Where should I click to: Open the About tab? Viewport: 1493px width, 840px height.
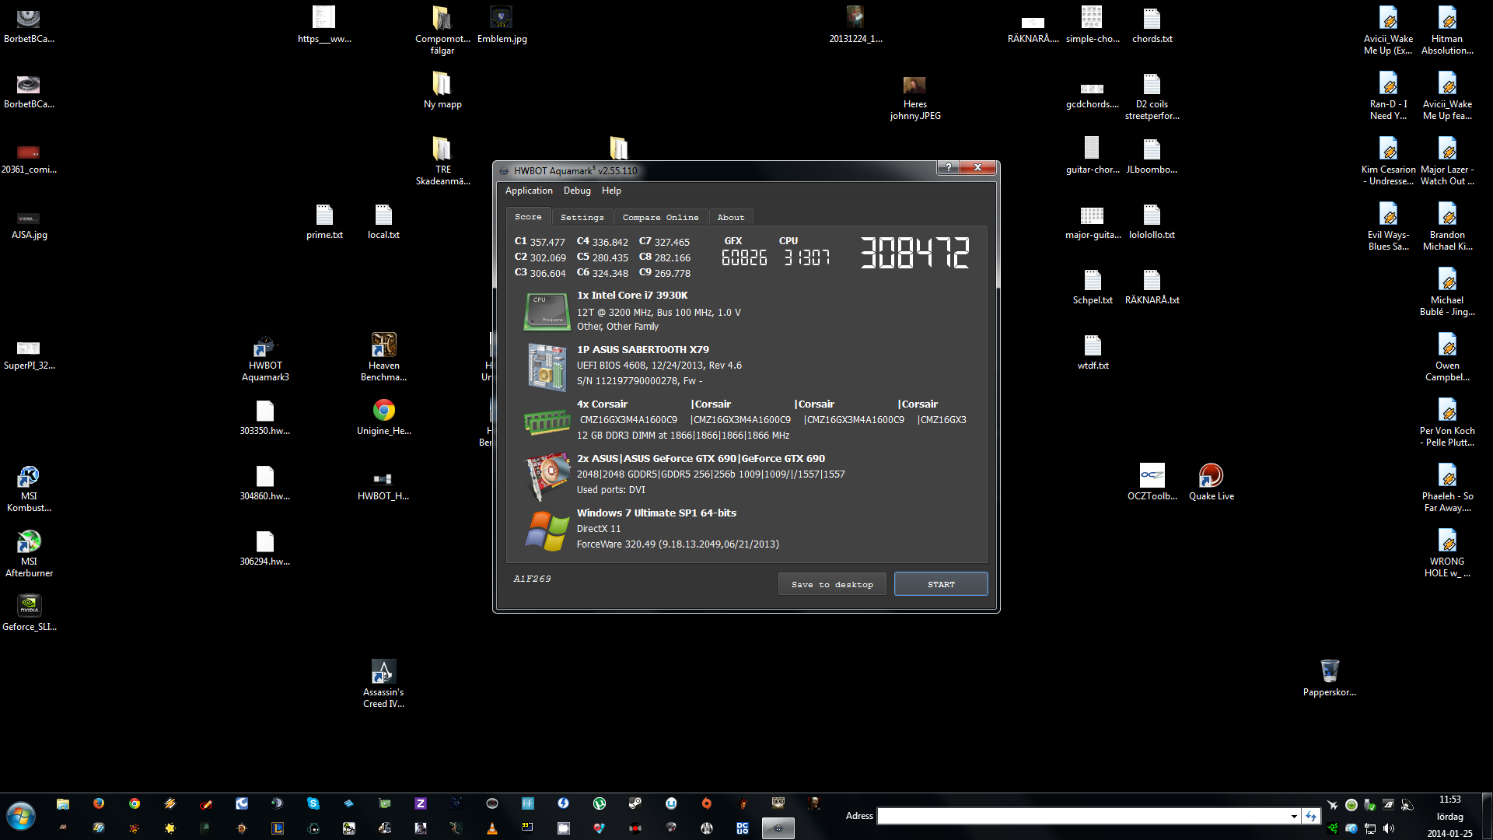point(730,218)
